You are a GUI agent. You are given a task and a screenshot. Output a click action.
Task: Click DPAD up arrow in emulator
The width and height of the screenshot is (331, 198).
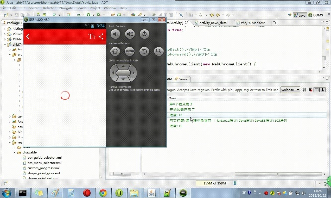click(x=123, y=67)
